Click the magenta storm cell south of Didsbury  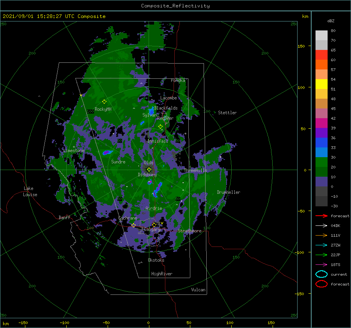(x=150, y=183)
